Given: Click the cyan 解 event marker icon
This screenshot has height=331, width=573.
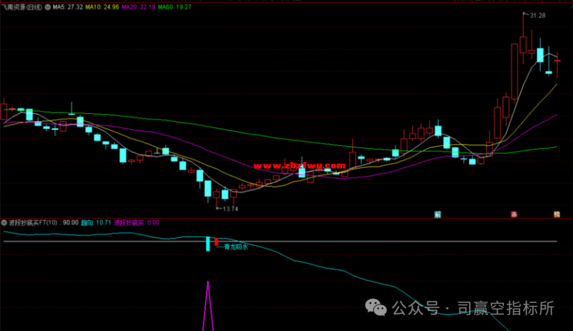Looking at the screenshot, I should (438, 214).
